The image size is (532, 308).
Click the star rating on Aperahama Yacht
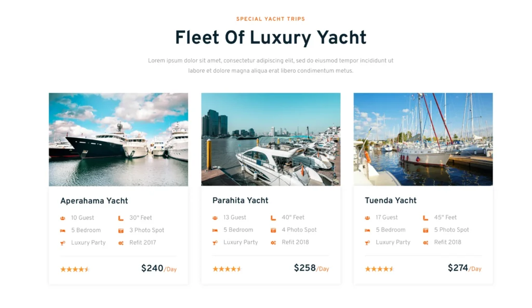75,269
